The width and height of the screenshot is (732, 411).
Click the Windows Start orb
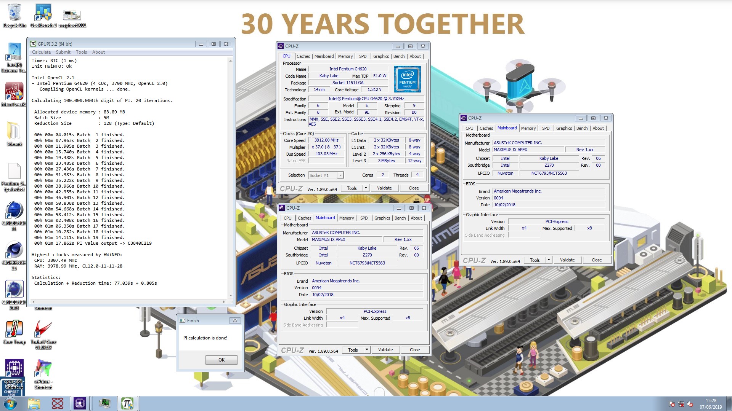tap(10, 403)
